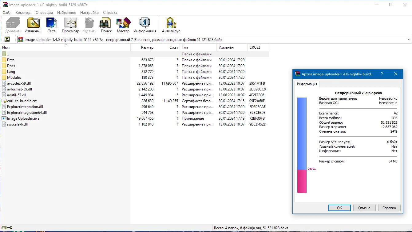Click the archive icon in the address bar

click(x=20, y=39)
